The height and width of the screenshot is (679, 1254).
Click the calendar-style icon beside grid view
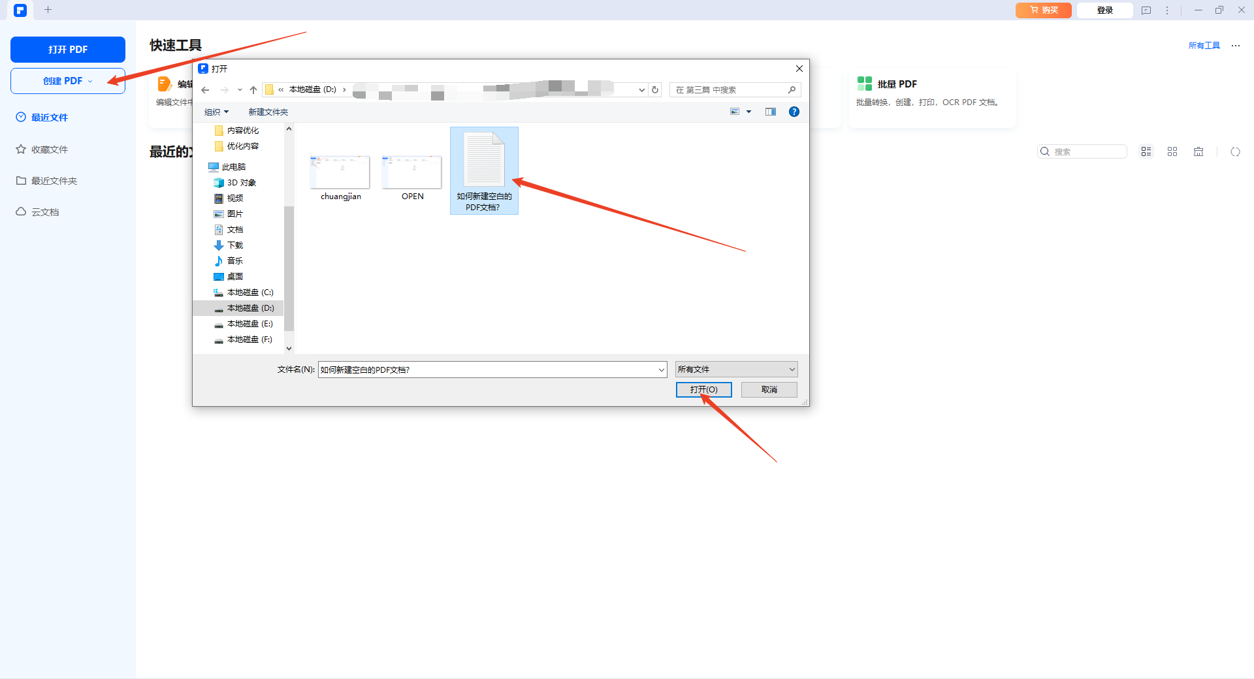(1198, 151)
